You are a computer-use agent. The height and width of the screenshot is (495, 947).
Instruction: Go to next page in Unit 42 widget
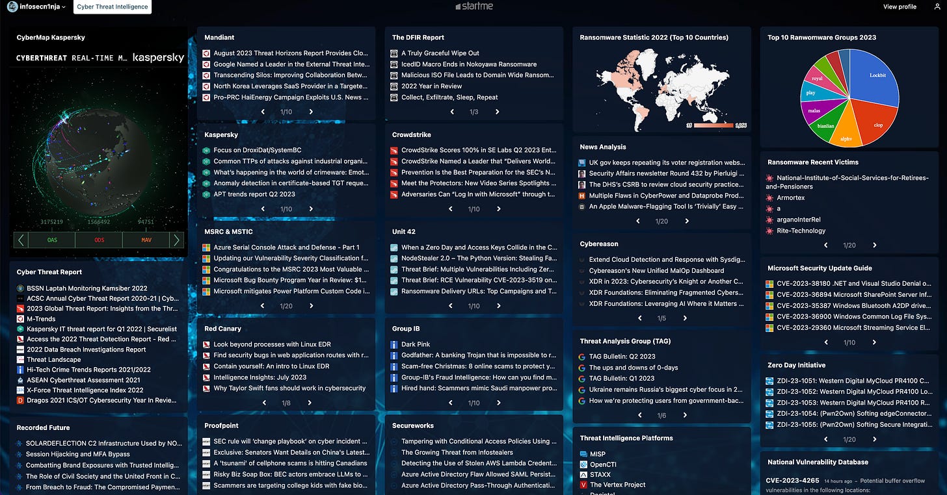pyautogui.click(x=500, y=306)
